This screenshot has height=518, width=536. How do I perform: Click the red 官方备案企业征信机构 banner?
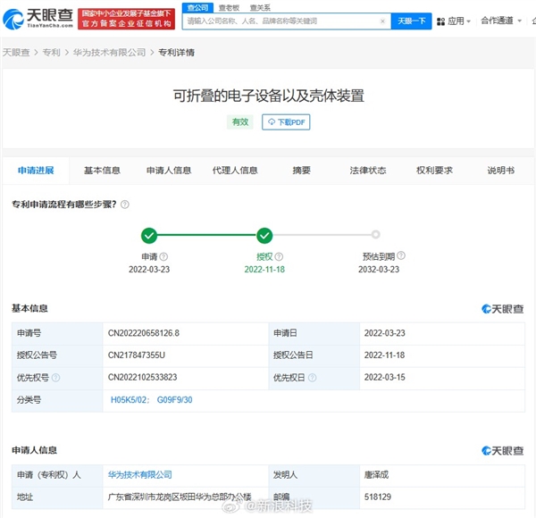pos(126,19)
